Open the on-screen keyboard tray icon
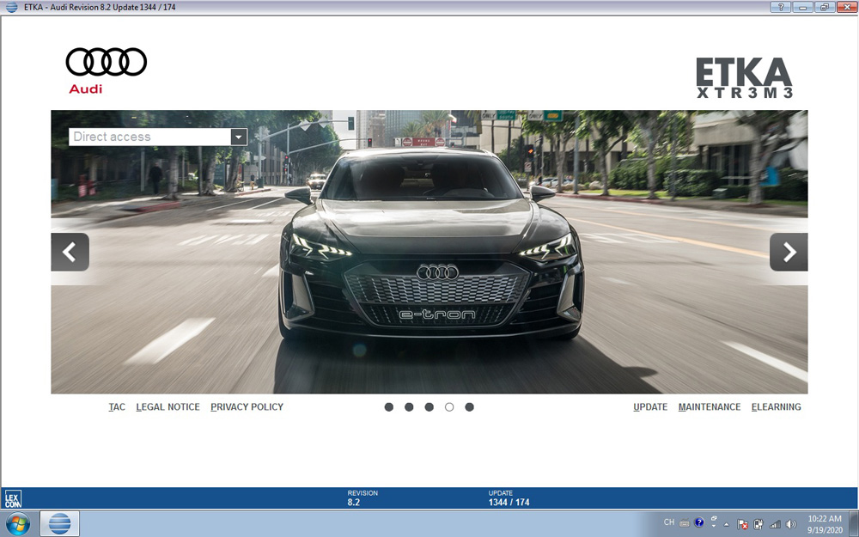Image resolution: width=859 pixels, height=537 pixels. (685, 522)
